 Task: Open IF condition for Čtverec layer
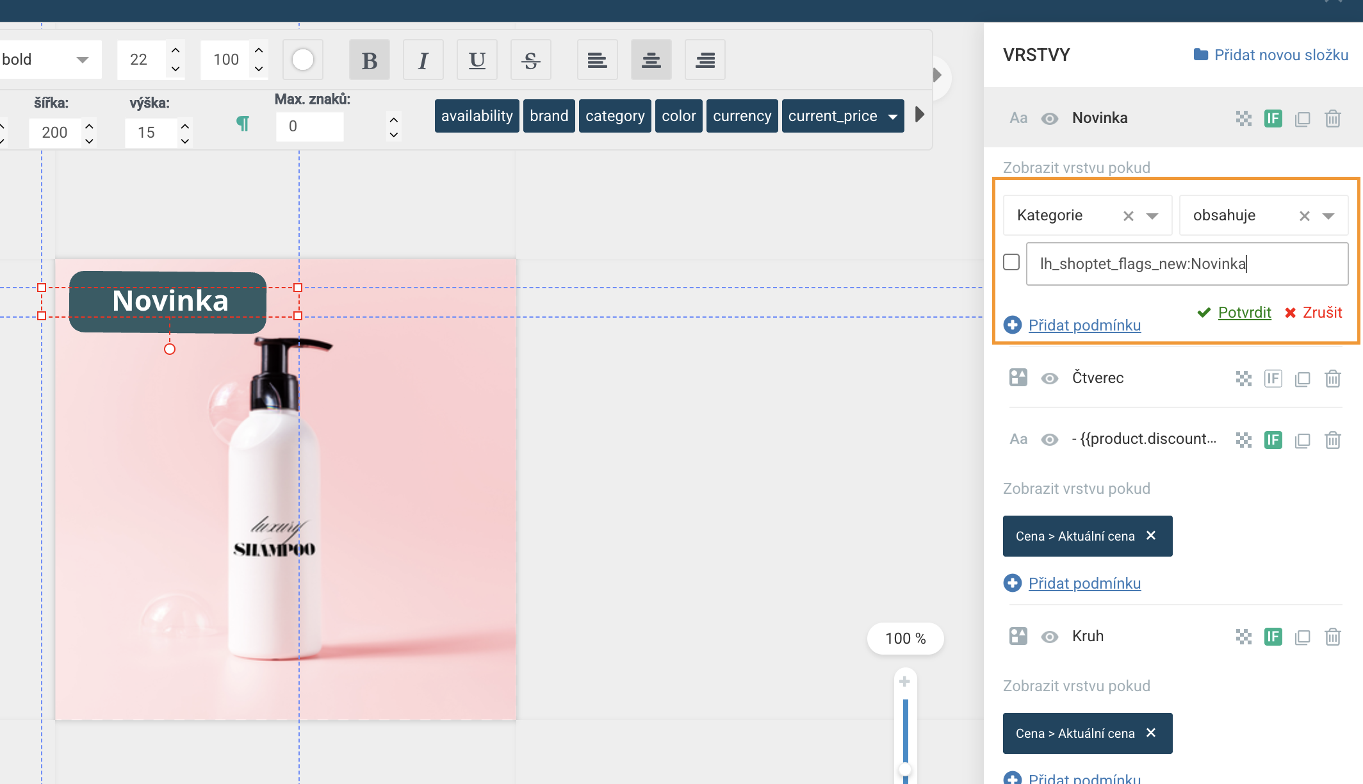(x=1273, y=379)
